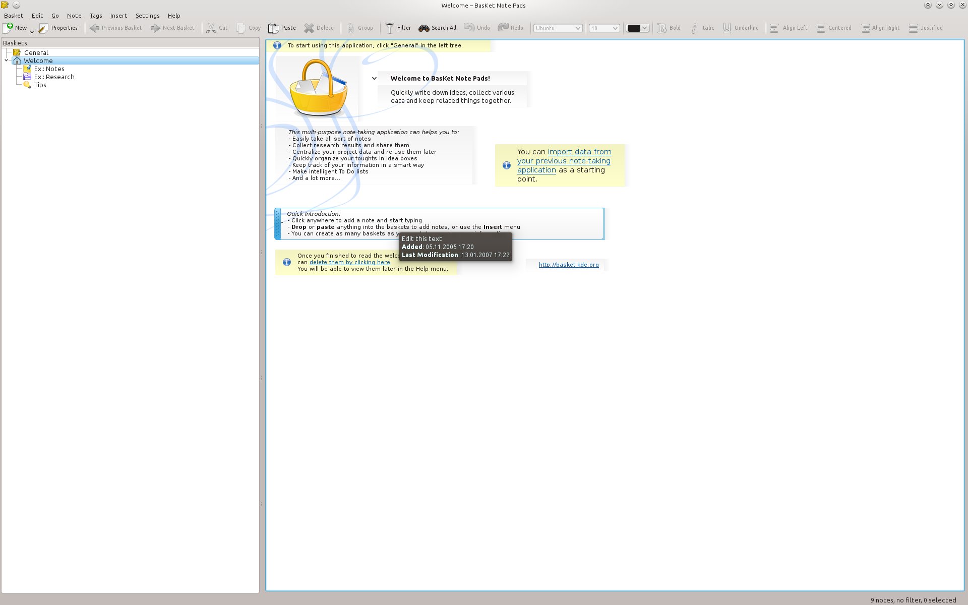Open the font size combo box
Image resolution: width=968 pixels, height=605 pixels.
(604, 28)
